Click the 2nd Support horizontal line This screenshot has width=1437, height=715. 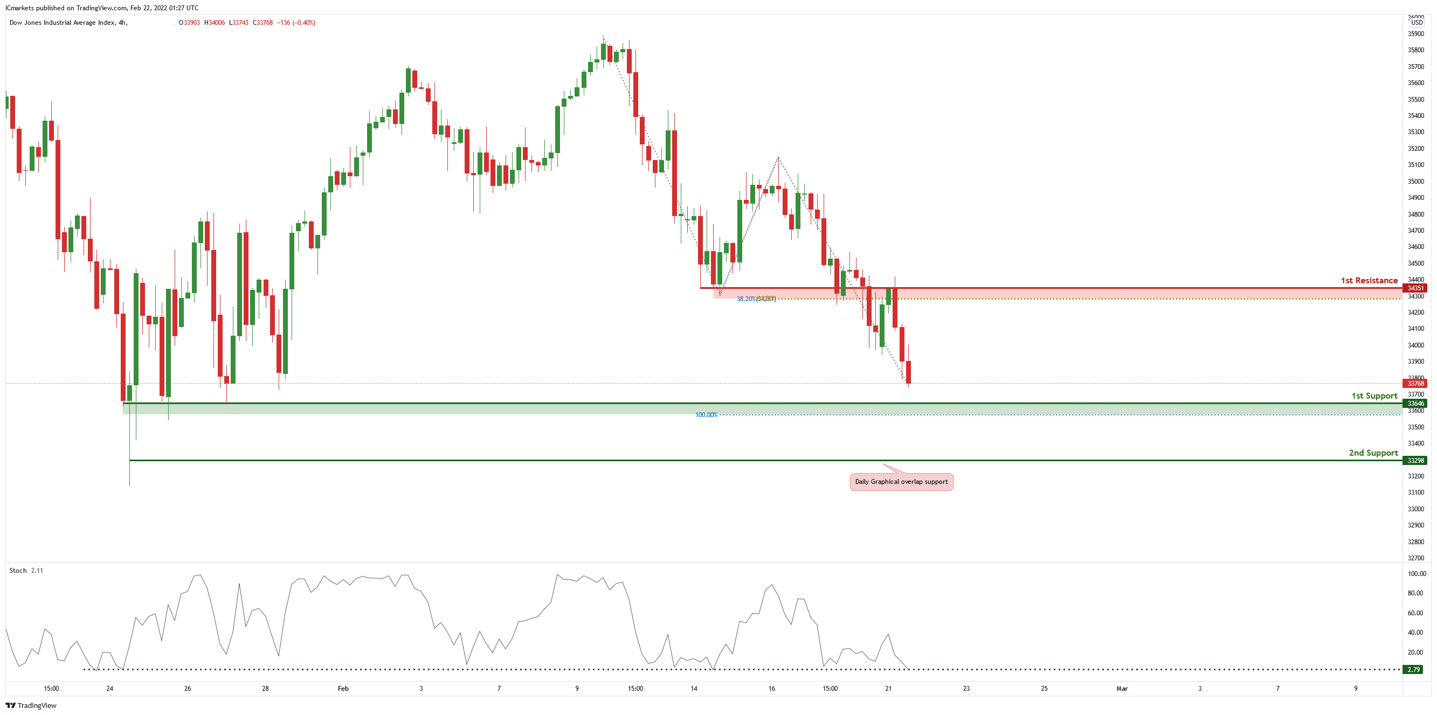click(x=766, y=461)
